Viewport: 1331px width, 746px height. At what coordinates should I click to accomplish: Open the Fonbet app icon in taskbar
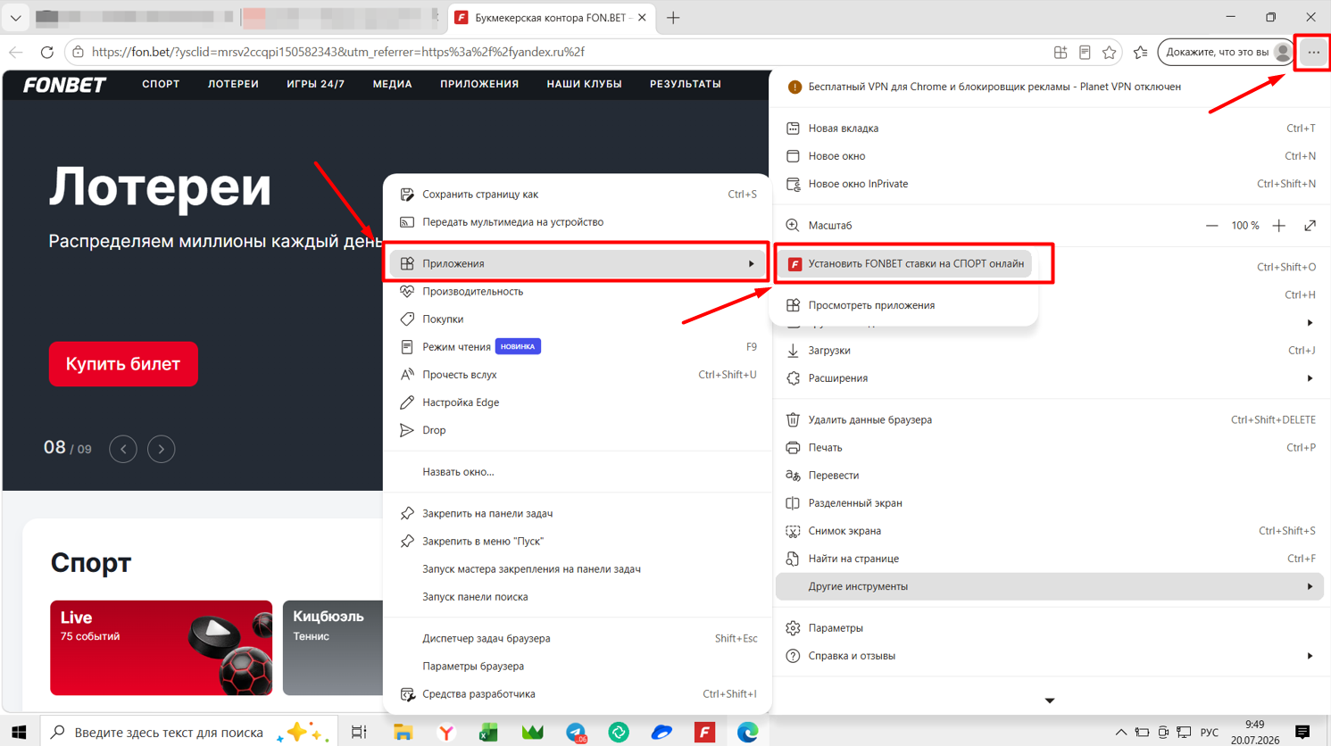[x=704, y=732]
